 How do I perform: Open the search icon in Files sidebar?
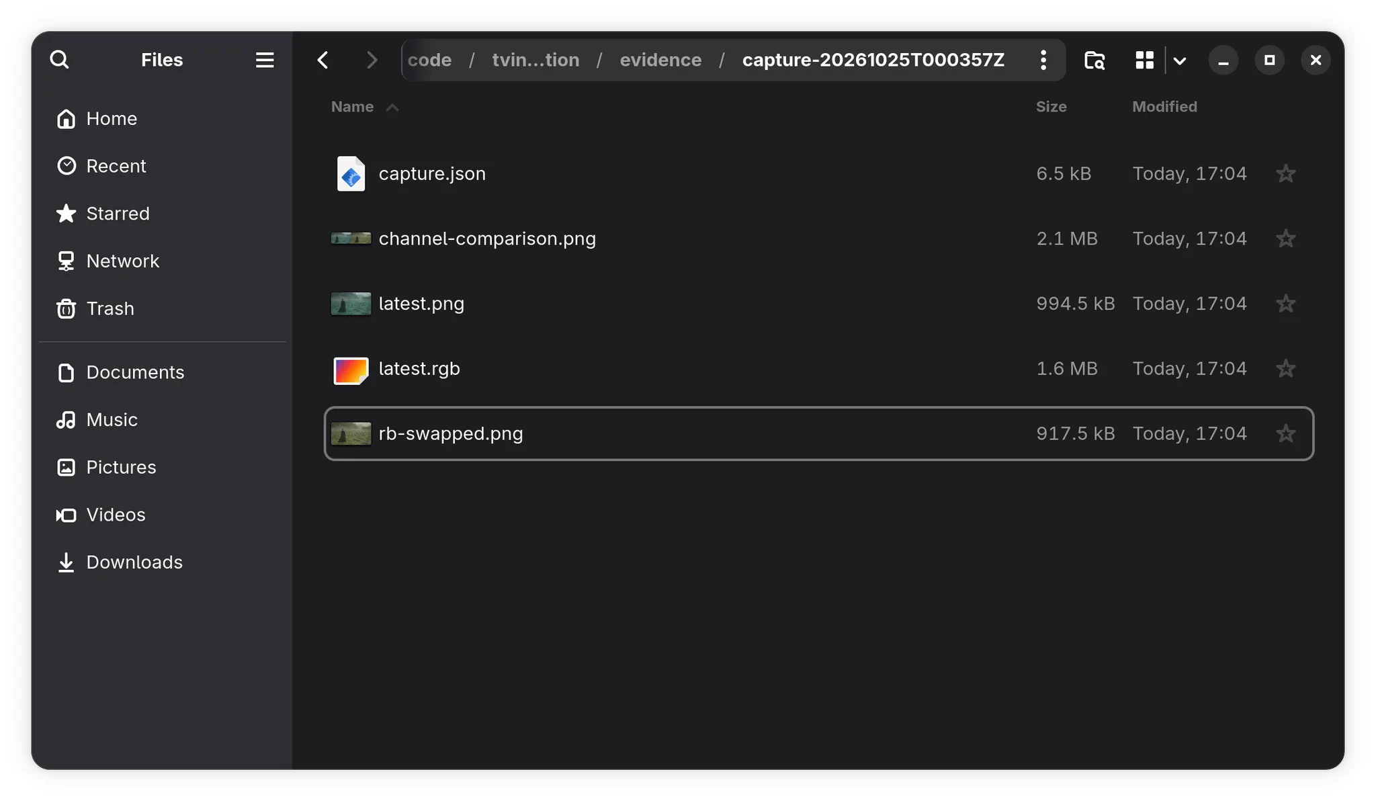[x=60, y=60]
